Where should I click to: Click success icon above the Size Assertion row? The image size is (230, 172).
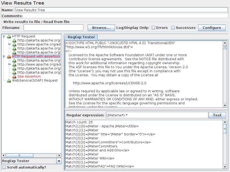[x=14, y=72]
